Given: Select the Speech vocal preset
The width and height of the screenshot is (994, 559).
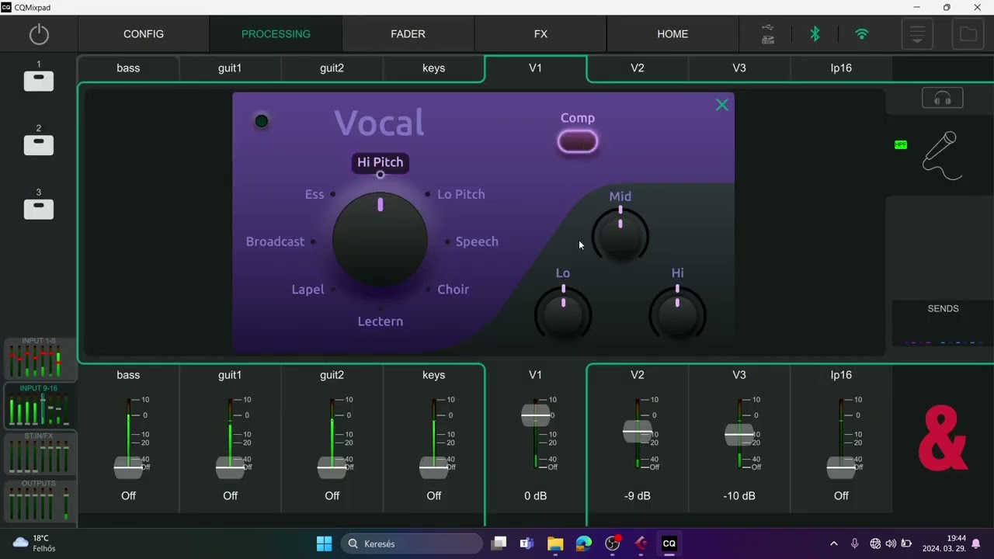Looking at the screenshot, I should click(x=477, y=241).
